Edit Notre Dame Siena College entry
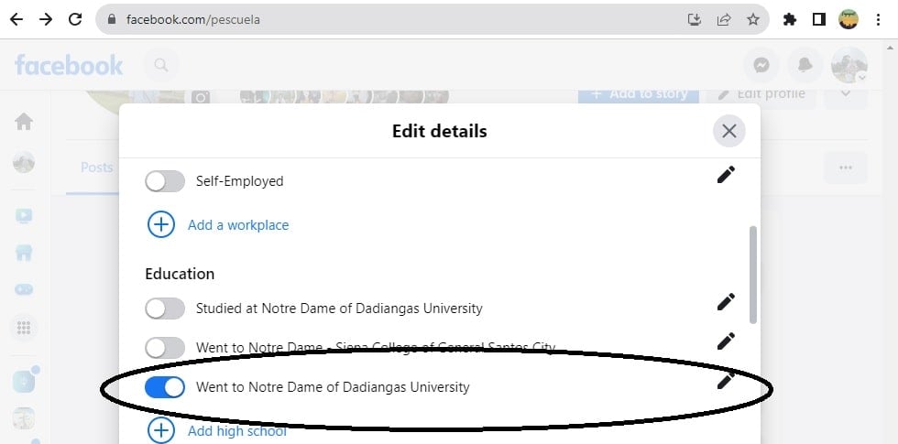Image resolution: width=898 pixels, height=444 pixels. click(726, 341)
